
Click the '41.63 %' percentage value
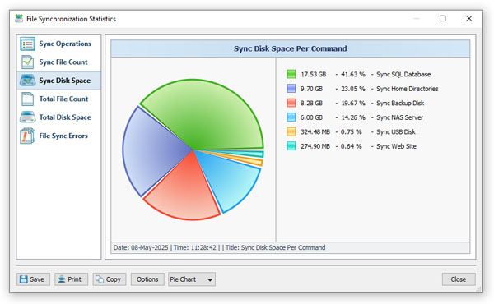tap(353, 74)
